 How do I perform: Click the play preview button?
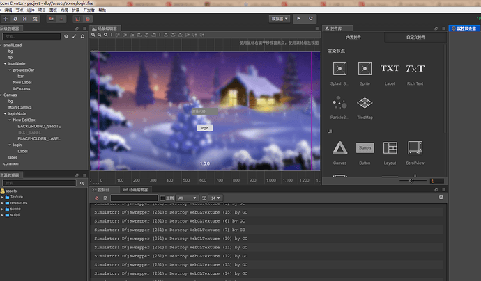pos(298,19)
